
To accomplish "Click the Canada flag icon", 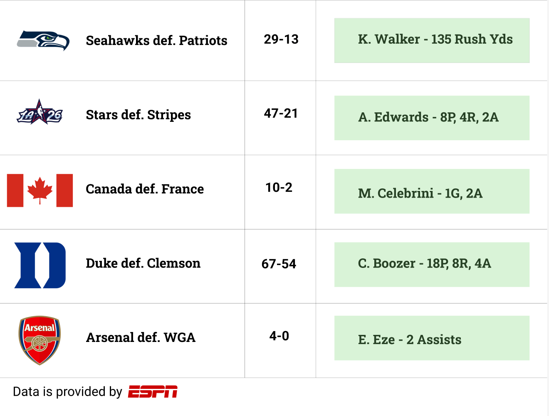I will click(x=40, y=190).
